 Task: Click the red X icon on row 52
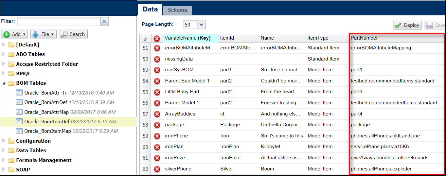coord(157,59)
